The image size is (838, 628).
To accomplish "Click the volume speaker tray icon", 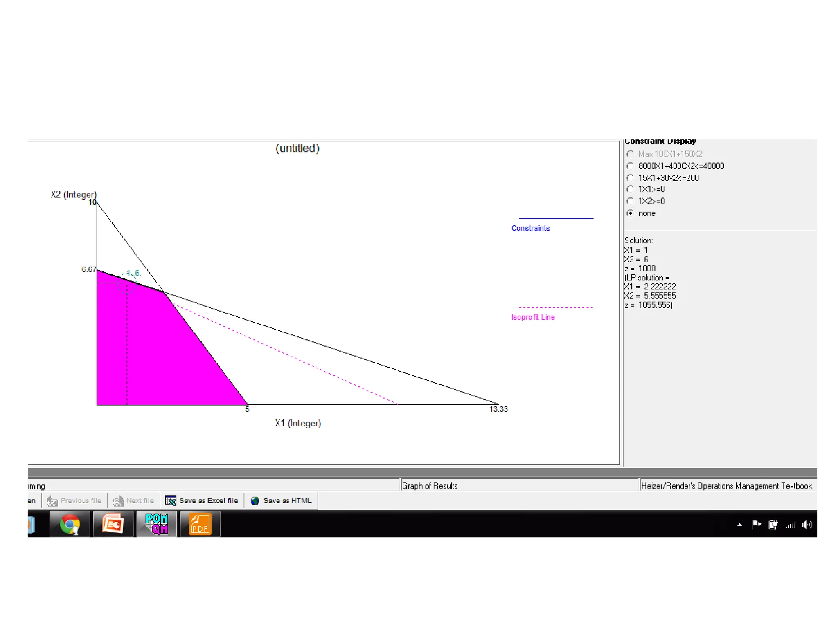I will point(807,525).
